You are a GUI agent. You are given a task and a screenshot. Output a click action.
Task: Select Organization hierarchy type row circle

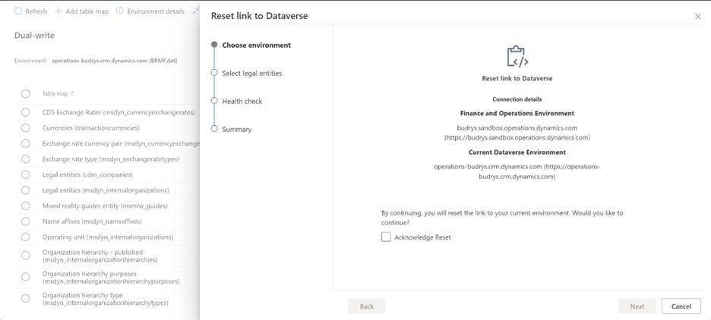[25, 298]
